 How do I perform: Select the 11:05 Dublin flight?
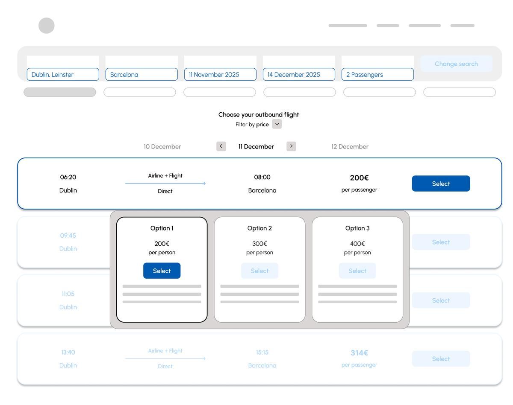(x=441, y=300)
